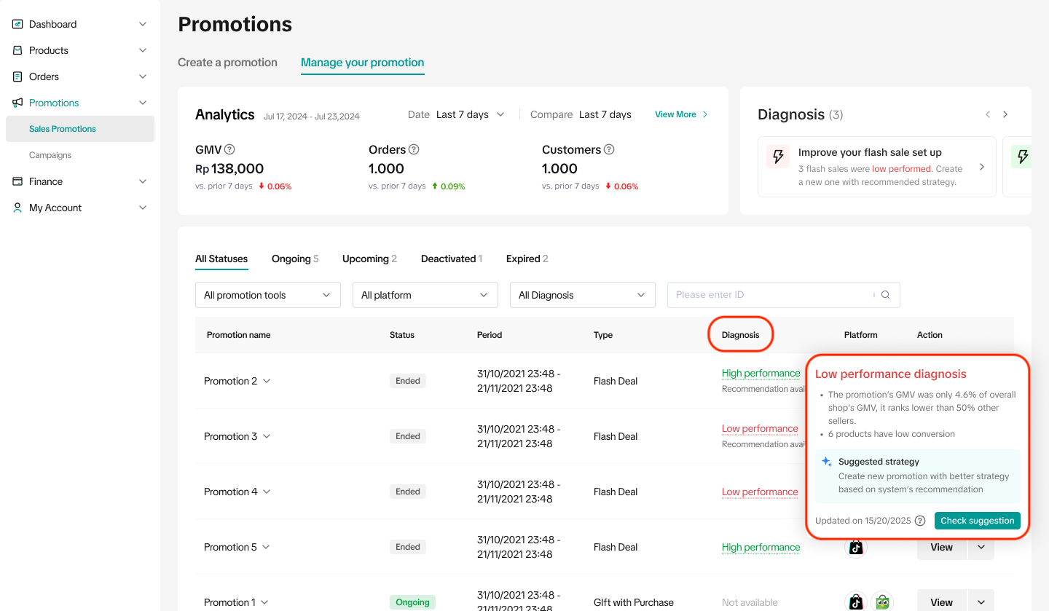Click the help icon beside Updated on date
This screenshot has height=611, width=1049.
(x=920, y=521)
